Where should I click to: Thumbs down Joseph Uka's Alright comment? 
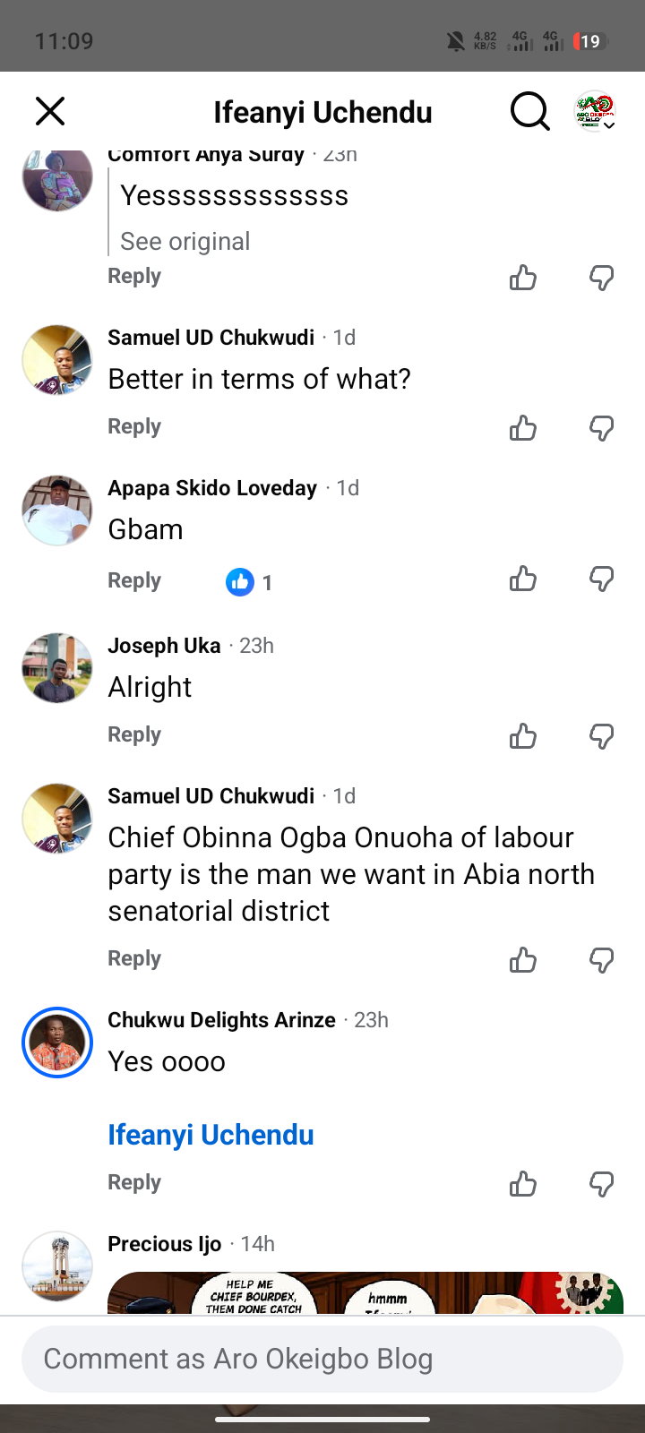(602, 736)
